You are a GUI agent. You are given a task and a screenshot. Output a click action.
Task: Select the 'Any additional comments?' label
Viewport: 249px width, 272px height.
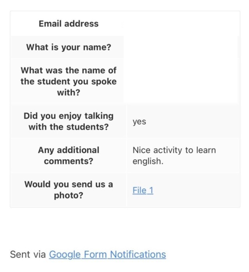(68, 156)
